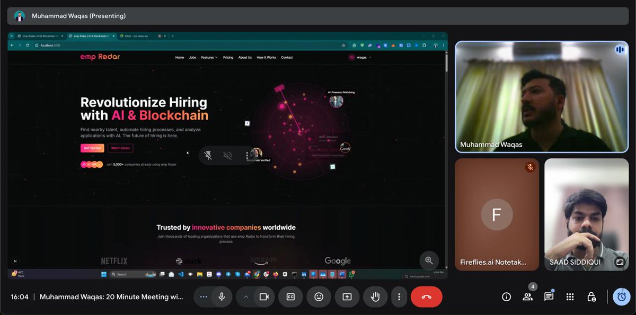Click the Google logo in trusted companies
Viewport: 636px width, 315px height.
[338, 261]
